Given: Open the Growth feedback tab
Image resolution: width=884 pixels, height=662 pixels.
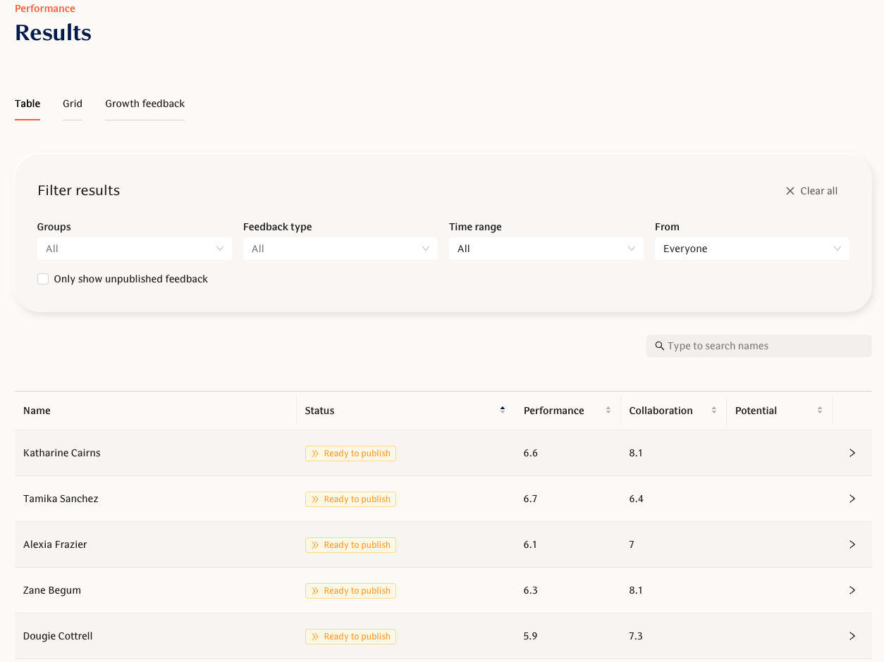Looking at the screenshot, I should 145,104.
